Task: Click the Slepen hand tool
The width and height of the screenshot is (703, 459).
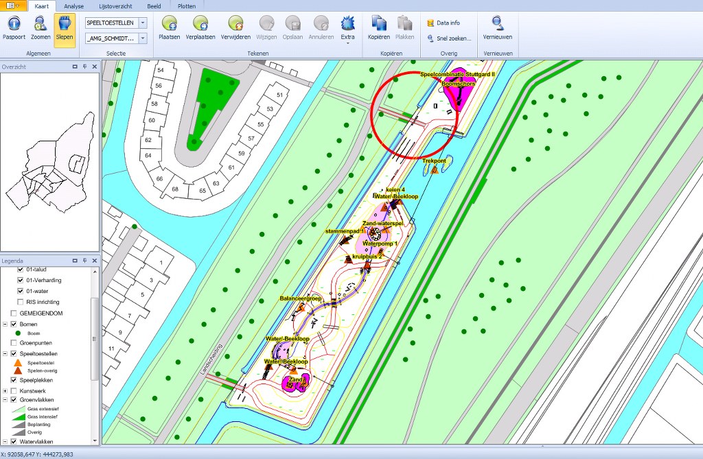Action: click(65, 28)
